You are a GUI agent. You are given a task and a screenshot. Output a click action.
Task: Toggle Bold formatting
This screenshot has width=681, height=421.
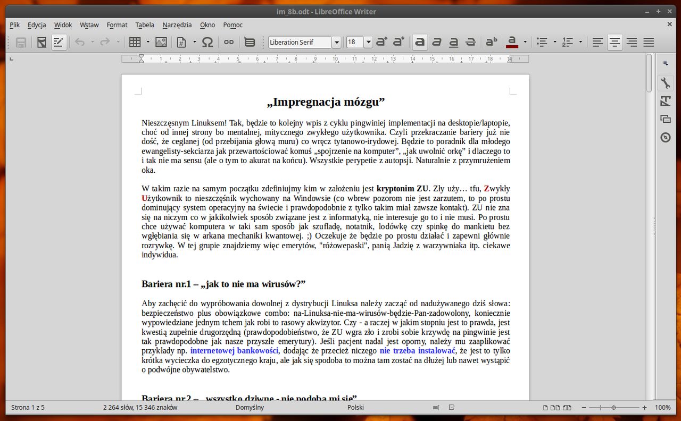point(420,42)
